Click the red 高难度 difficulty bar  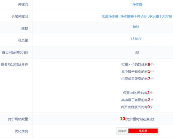tap(143, 131)
